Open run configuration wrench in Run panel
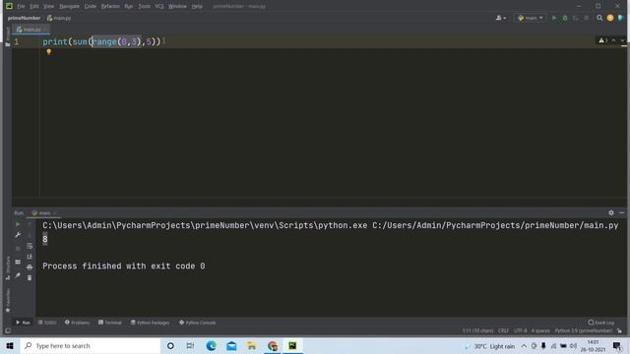Image resolution: width=630 pixels, height=354 pixels. 18,235
